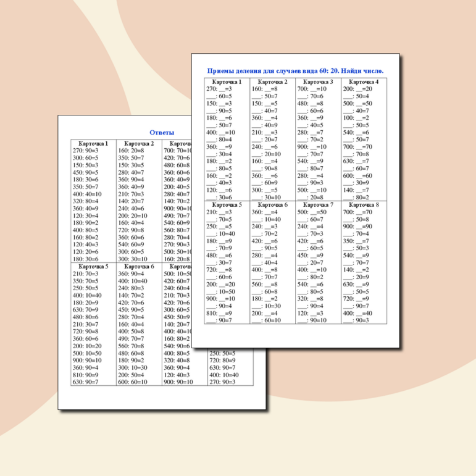Click the blue "Ответы" heading
This screenshot has height=476, width=476.
point(162,132)
